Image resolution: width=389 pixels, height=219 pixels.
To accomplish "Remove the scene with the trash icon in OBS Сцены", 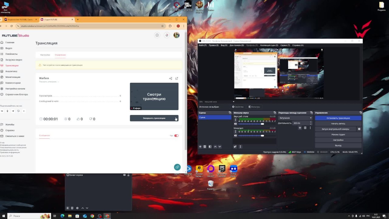I will pyautogui.click(x=205, y=147).
